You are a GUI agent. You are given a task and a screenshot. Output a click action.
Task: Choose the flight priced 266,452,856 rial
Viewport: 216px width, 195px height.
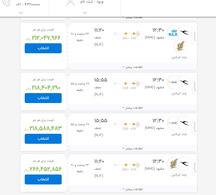pos(43,179)
